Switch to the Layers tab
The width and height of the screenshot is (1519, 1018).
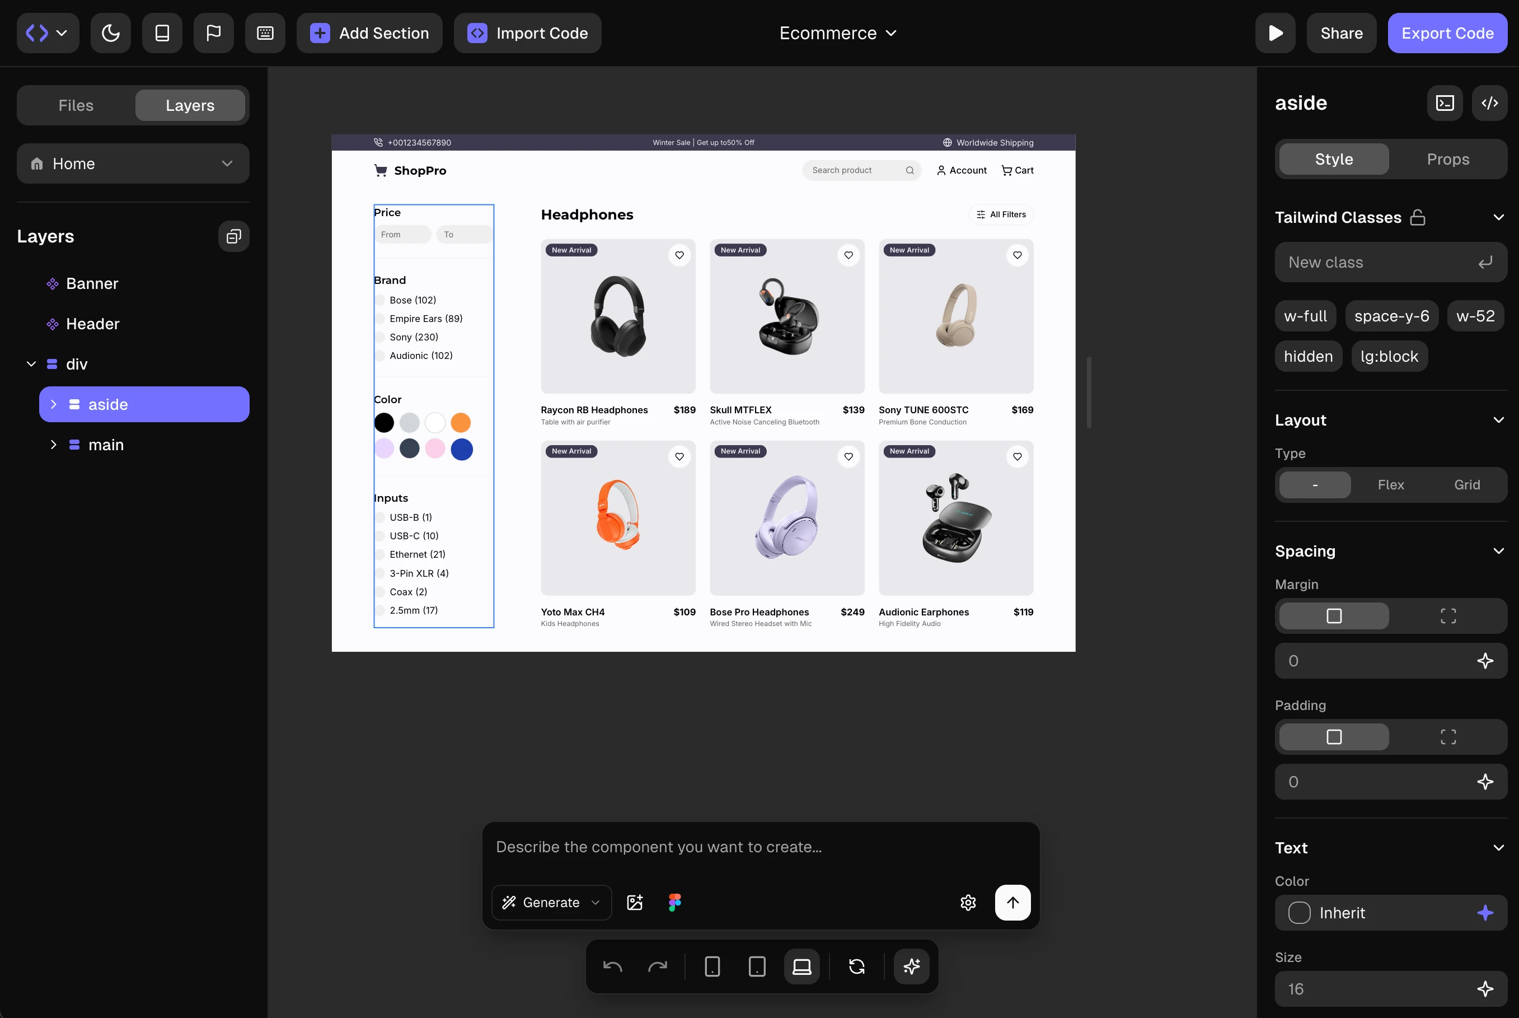190,105
